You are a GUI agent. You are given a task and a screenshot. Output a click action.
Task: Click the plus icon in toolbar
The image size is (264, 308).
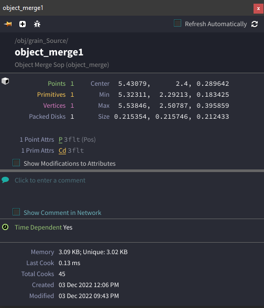[23, 24]
